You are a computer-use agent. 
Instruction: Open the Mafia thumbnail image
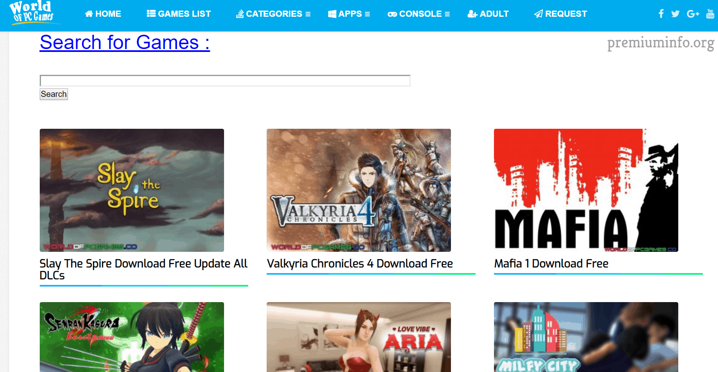[x=586, y=190]
